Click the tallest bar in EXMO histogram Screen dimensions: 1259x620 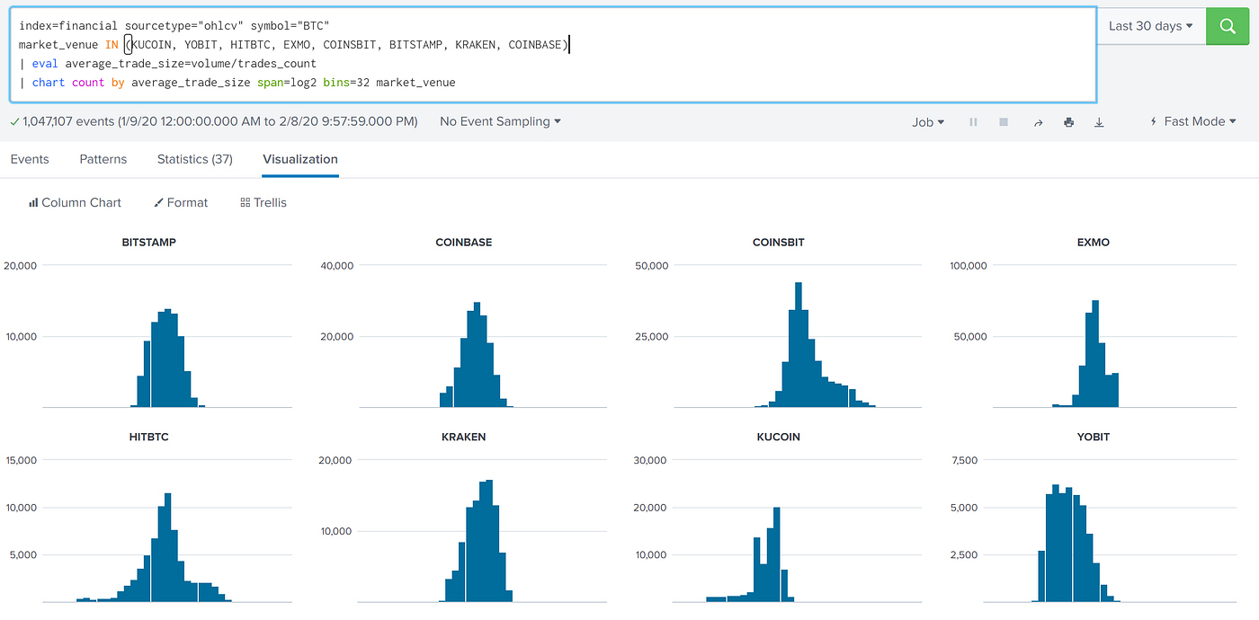tap(1094, 354)
